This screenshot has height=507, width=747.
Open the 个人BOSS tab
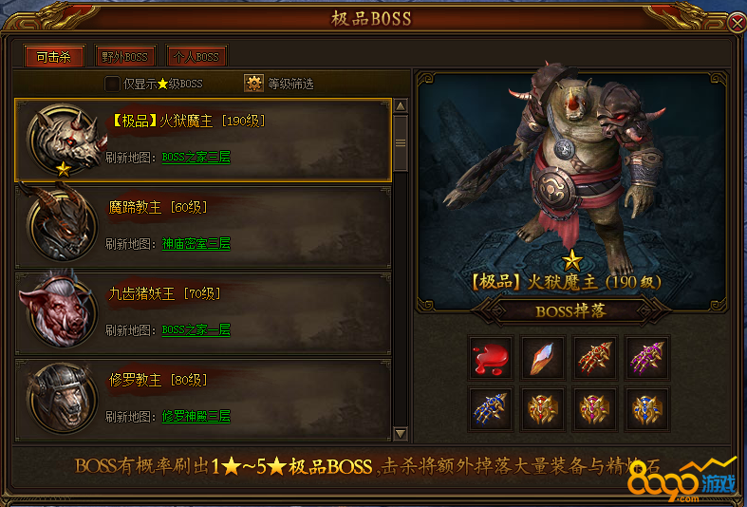coord(196,57)
